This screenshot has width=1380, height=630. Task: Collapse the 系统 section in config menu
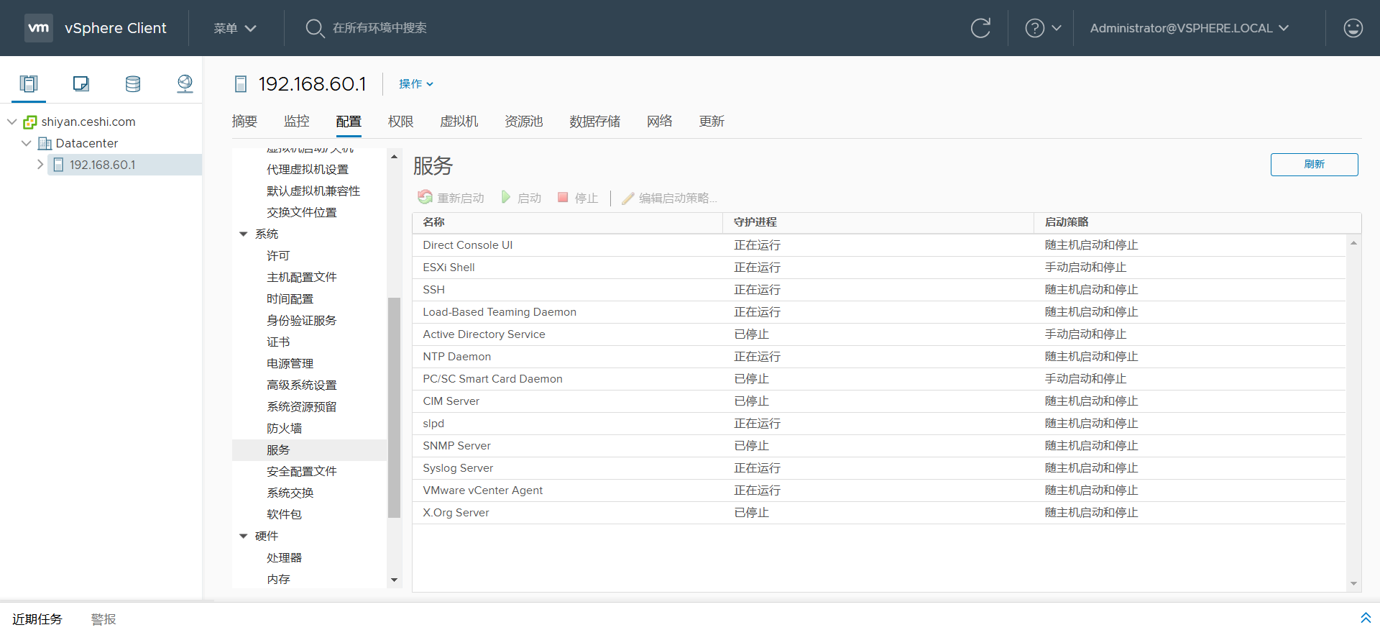coord(243,234)
